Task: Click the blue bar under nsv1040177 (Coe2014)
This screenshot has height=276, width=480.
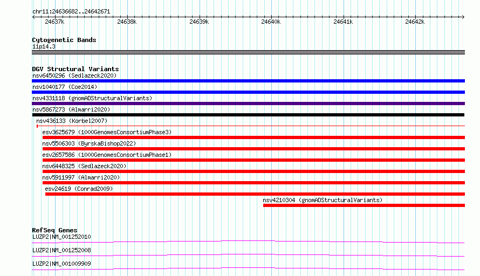Action: click(248, 92)
